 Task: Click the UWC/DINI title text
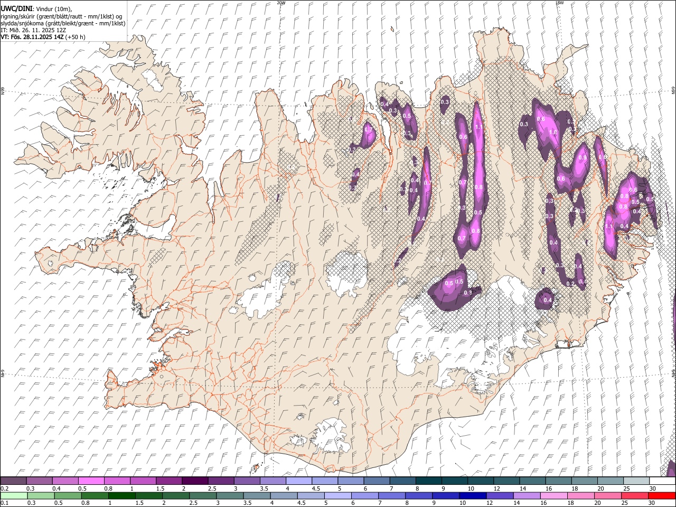click(16, 8)
